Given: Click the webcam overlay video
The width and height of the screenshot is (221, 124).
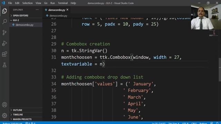Looking at the screenshot, I should 206,17.
